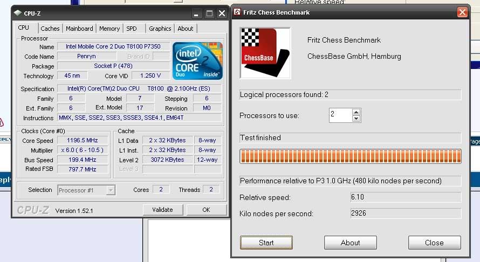Screen dimensions: 480x262
Task: Click the OK button in CPU-Z
Action: [x=207, y=210]
